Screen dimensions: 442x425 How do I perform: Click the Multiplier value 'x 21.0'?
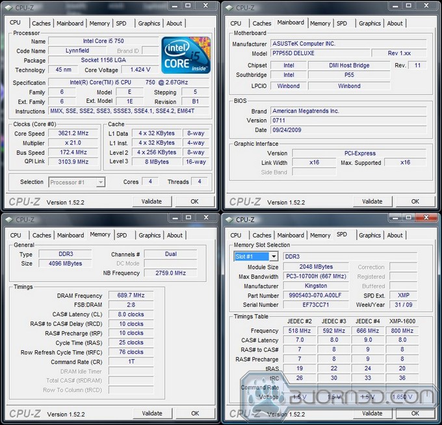[73, 143]
